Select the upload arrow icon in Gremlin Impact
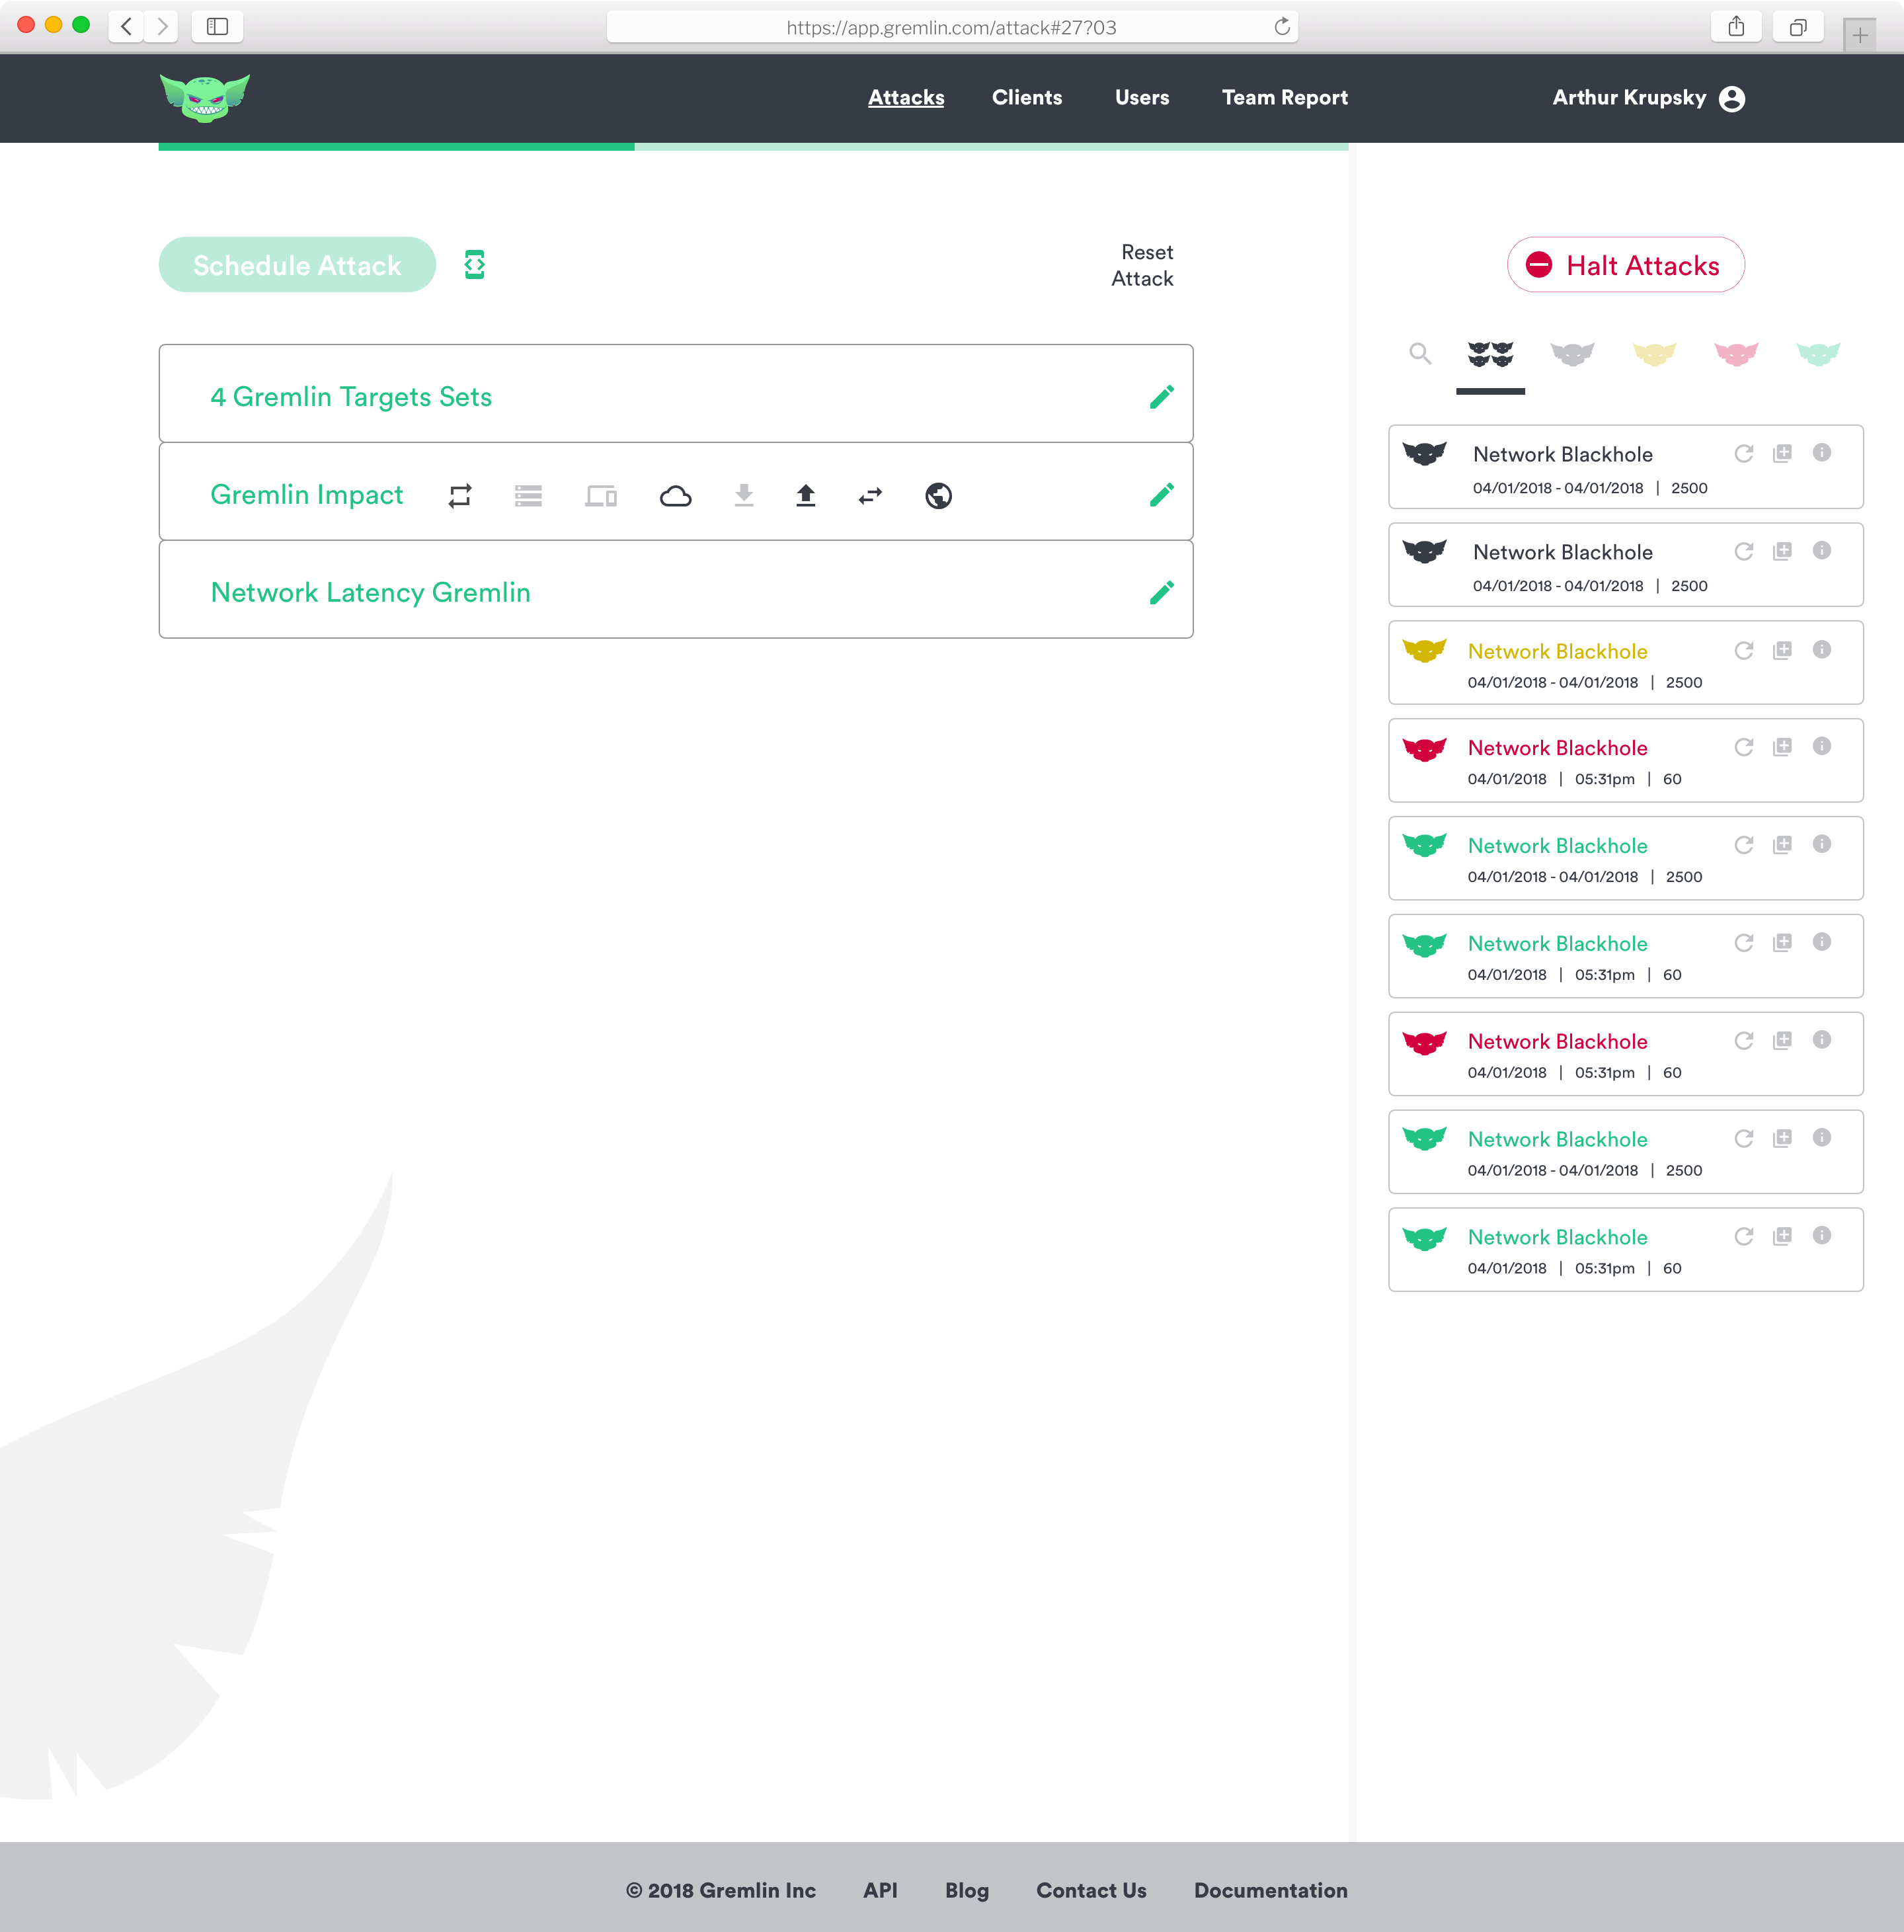Screen dimensions: 1904x1932 (806, 496)
